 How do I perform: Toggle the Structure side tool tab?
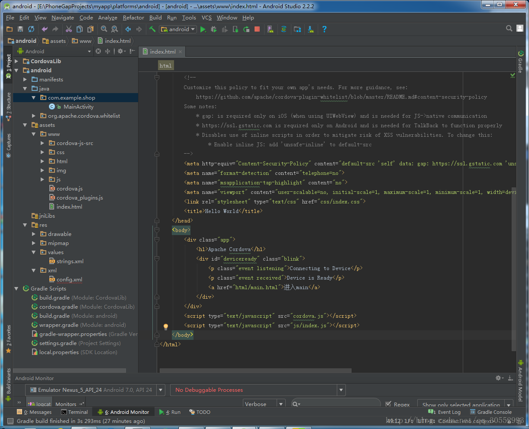pos(8,106)
